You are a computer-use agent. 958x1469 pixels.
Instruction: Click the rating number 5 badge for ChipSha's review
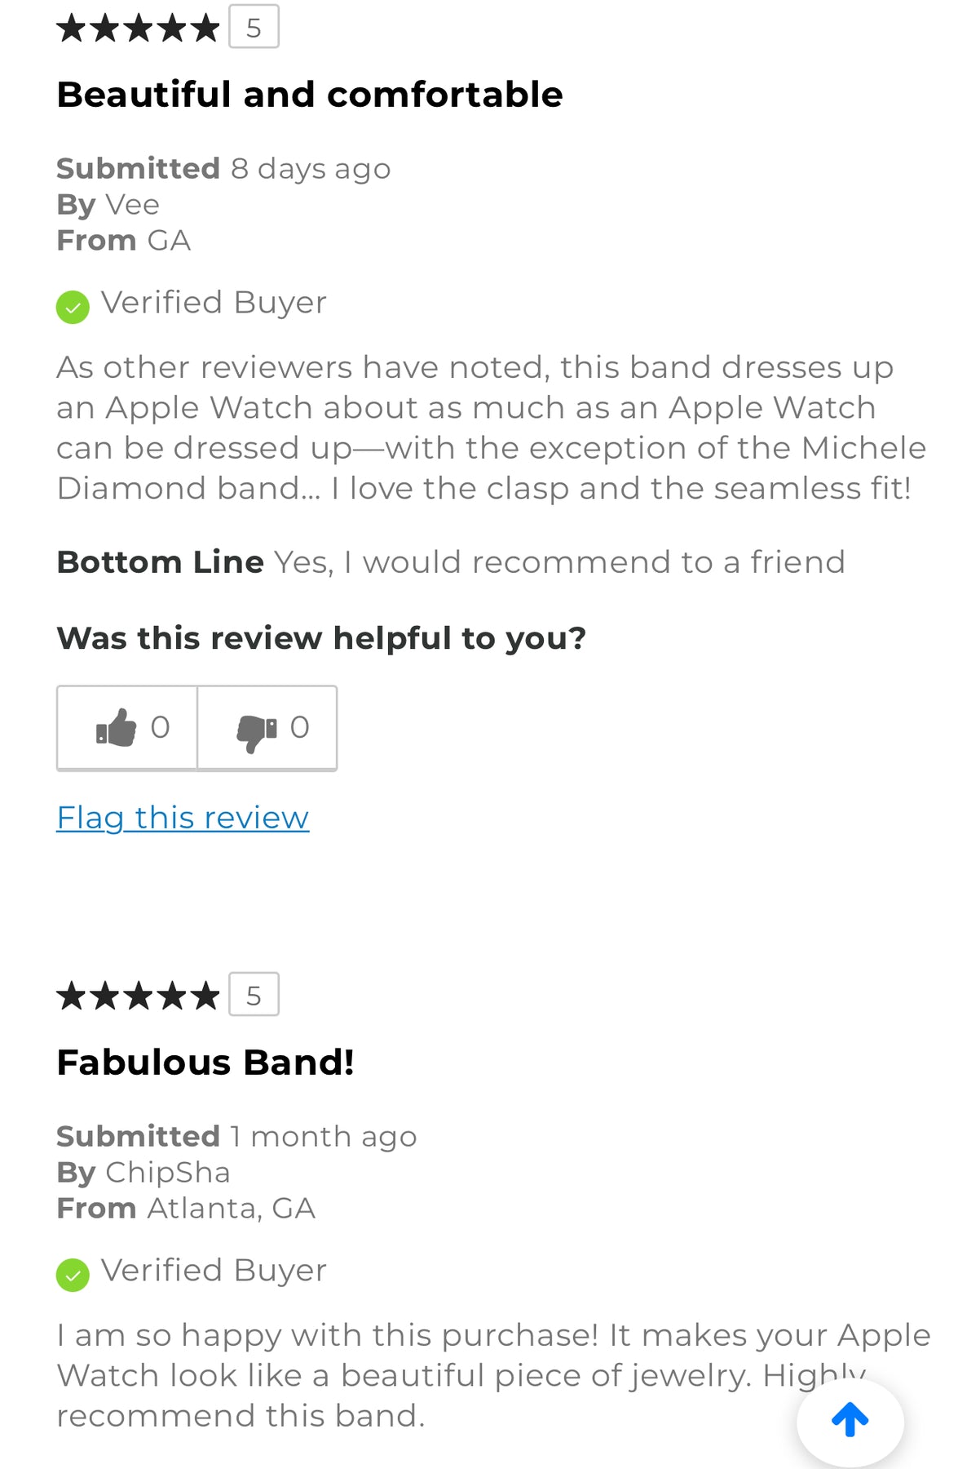coord(254,995)
